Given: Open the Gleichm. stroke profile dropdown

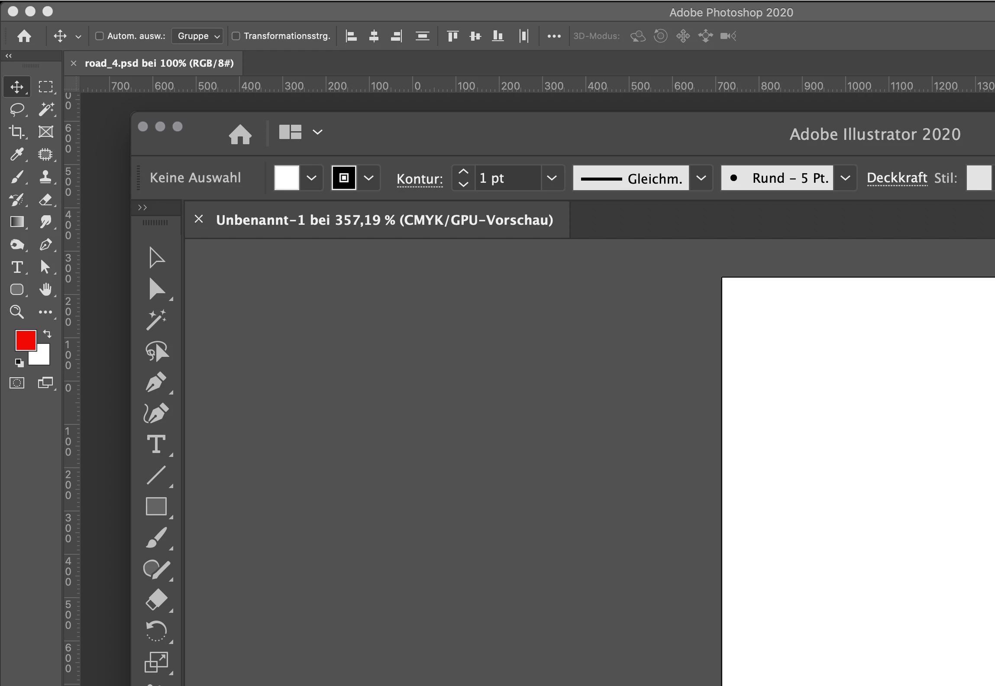Looking at the screenshot, I should point(701,178).
